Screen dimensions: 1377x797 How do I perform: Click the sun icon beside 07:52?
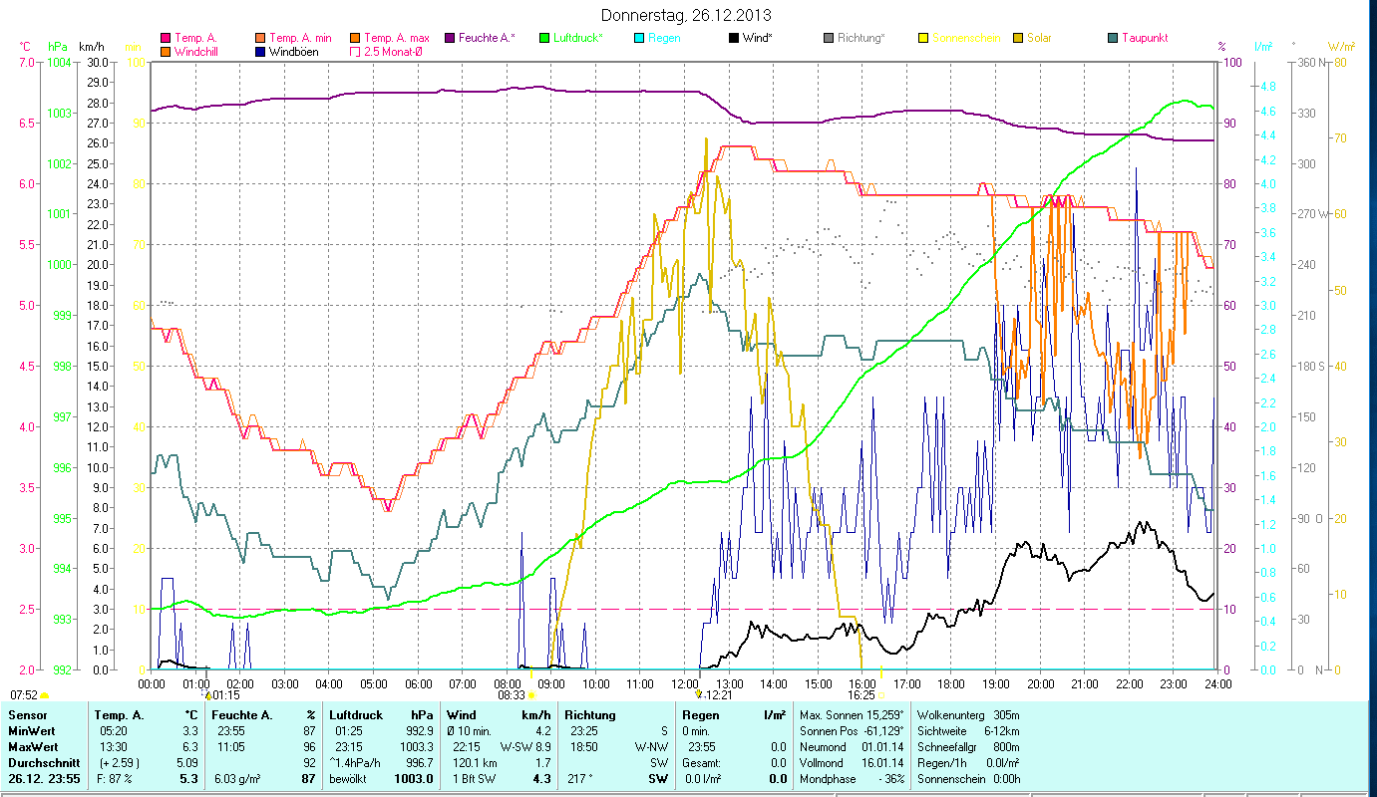(44, 695)
